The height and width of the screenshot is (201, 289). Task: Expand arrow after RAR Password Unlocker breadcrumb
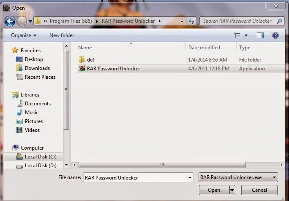tap(160, 21)
